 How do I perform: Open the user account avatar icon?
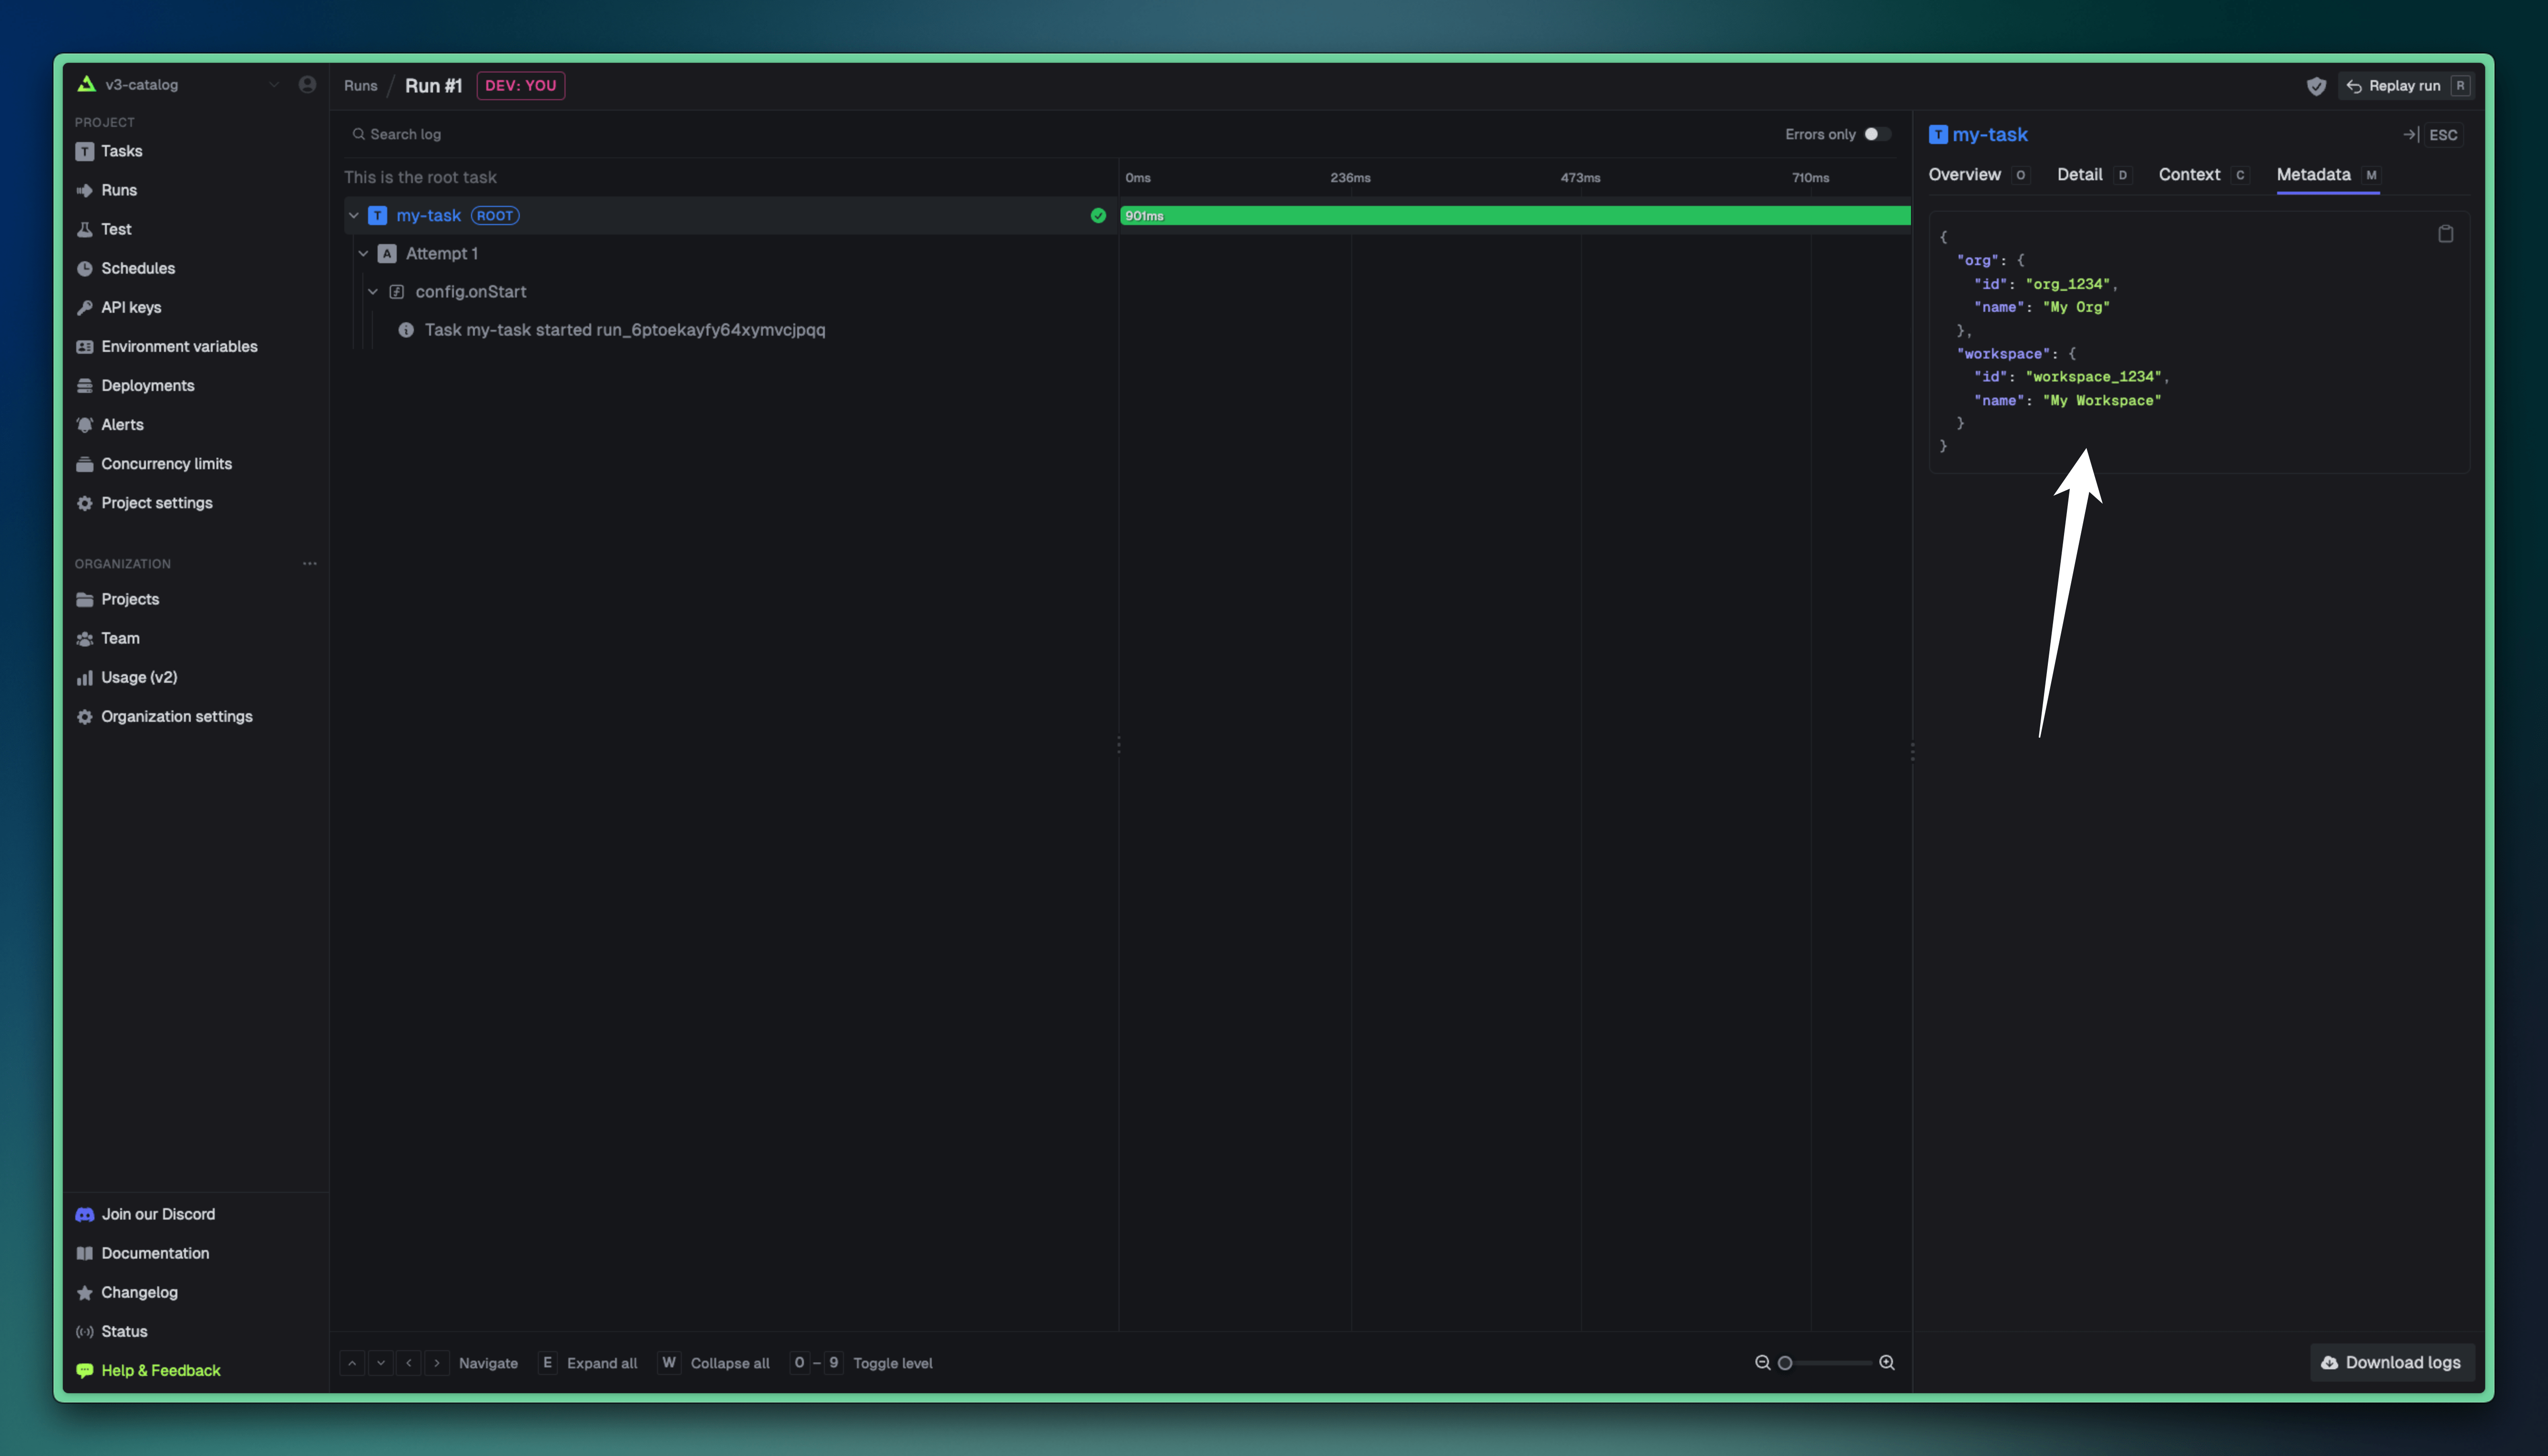click(307, 85)
